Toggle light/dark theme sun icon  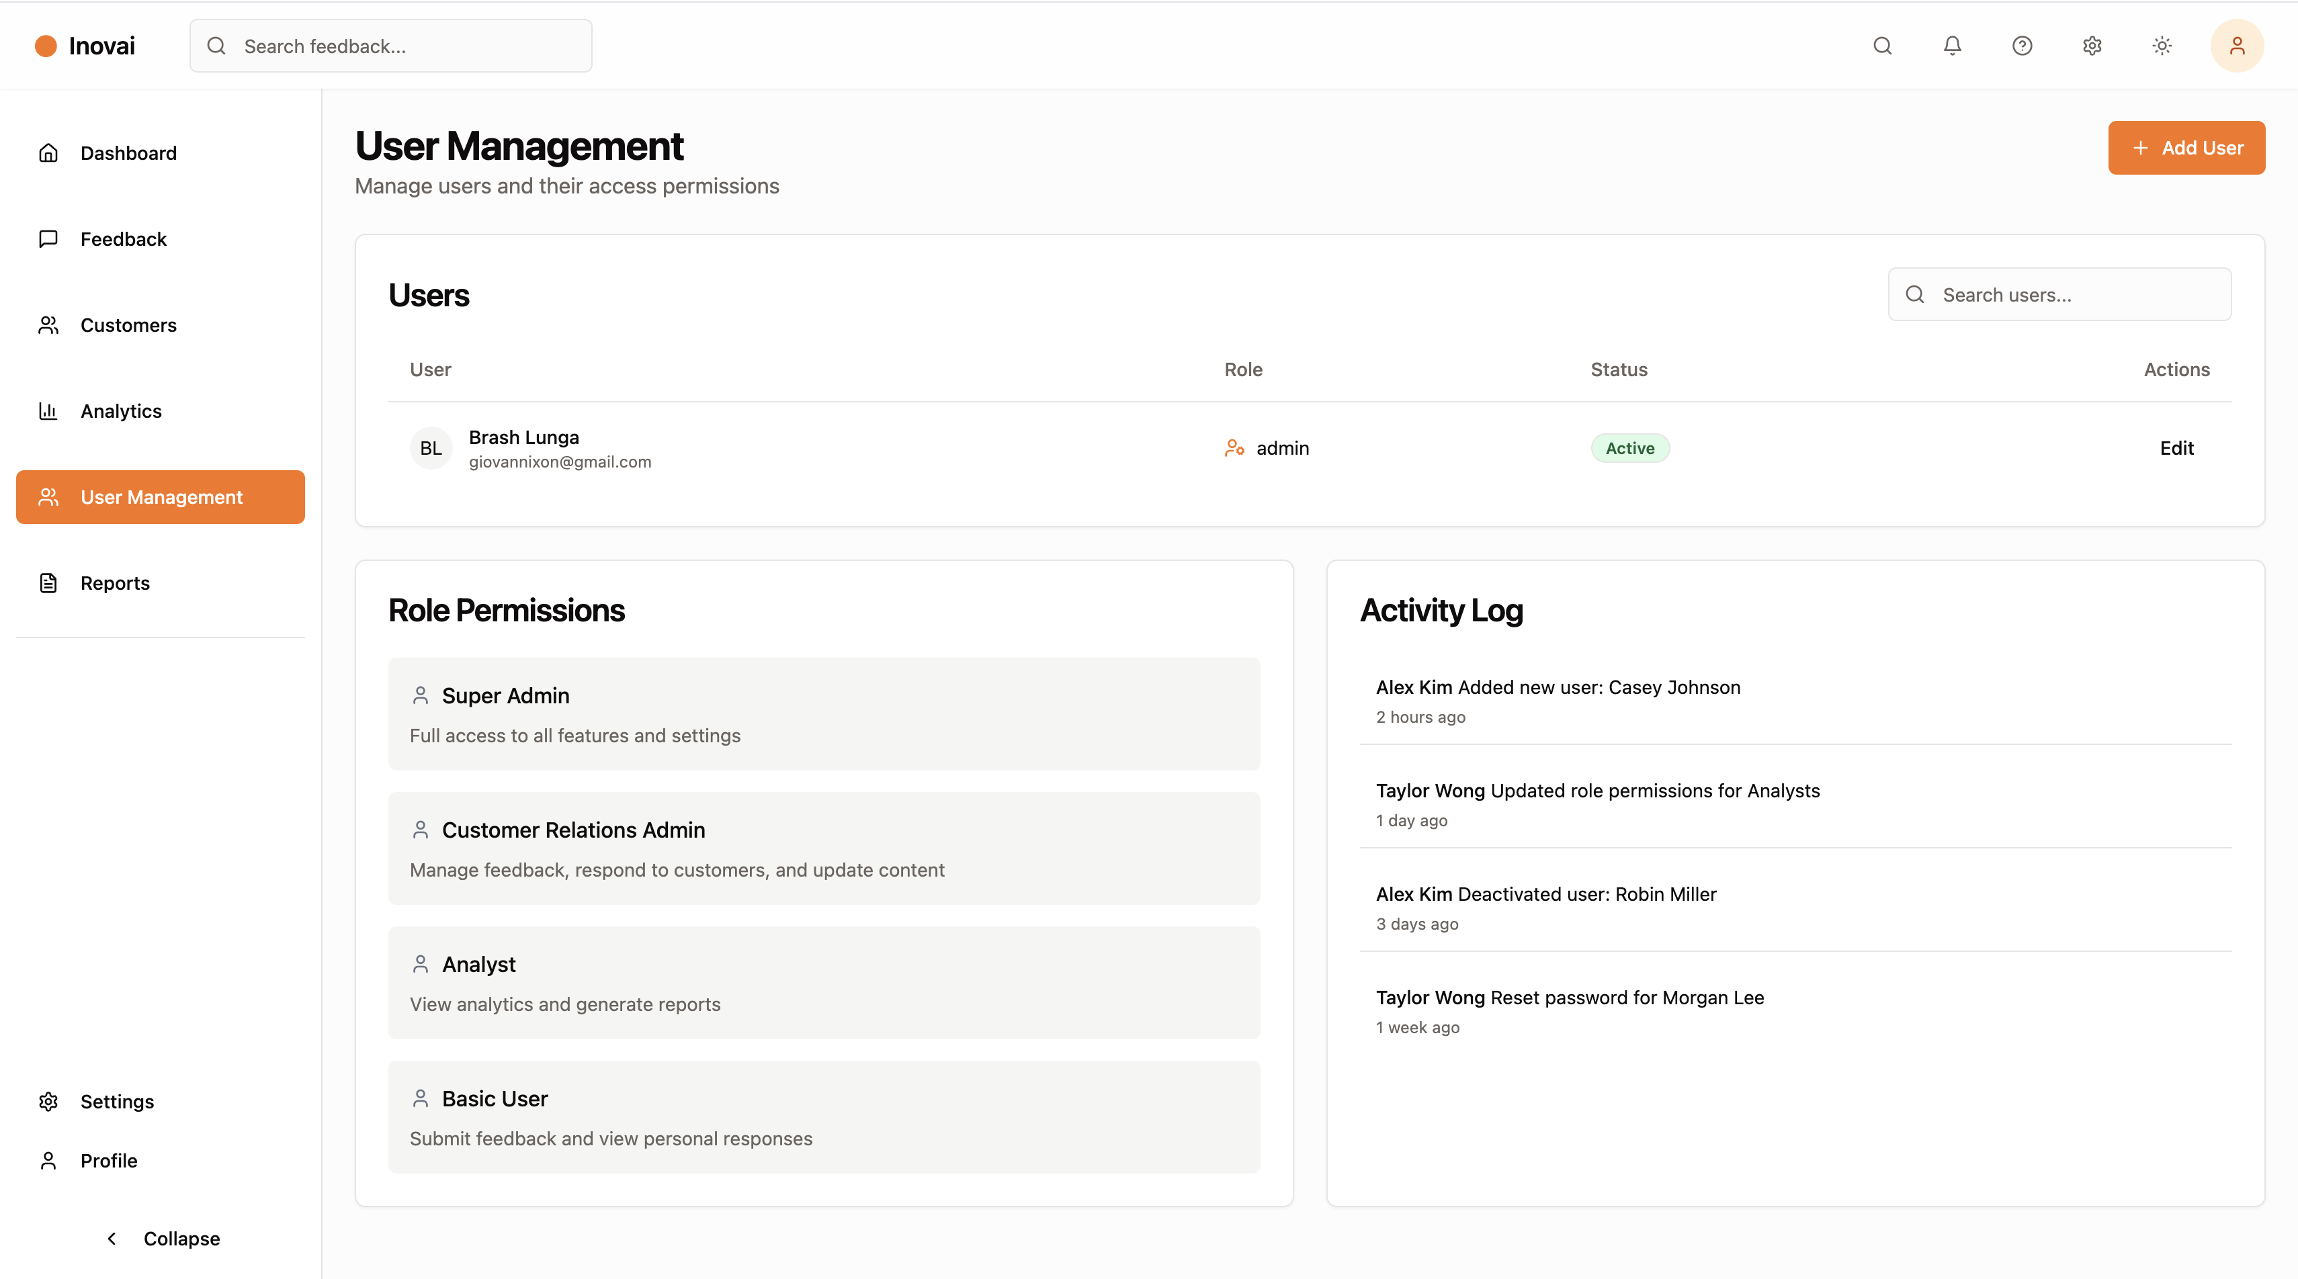tap(2162, 46)
